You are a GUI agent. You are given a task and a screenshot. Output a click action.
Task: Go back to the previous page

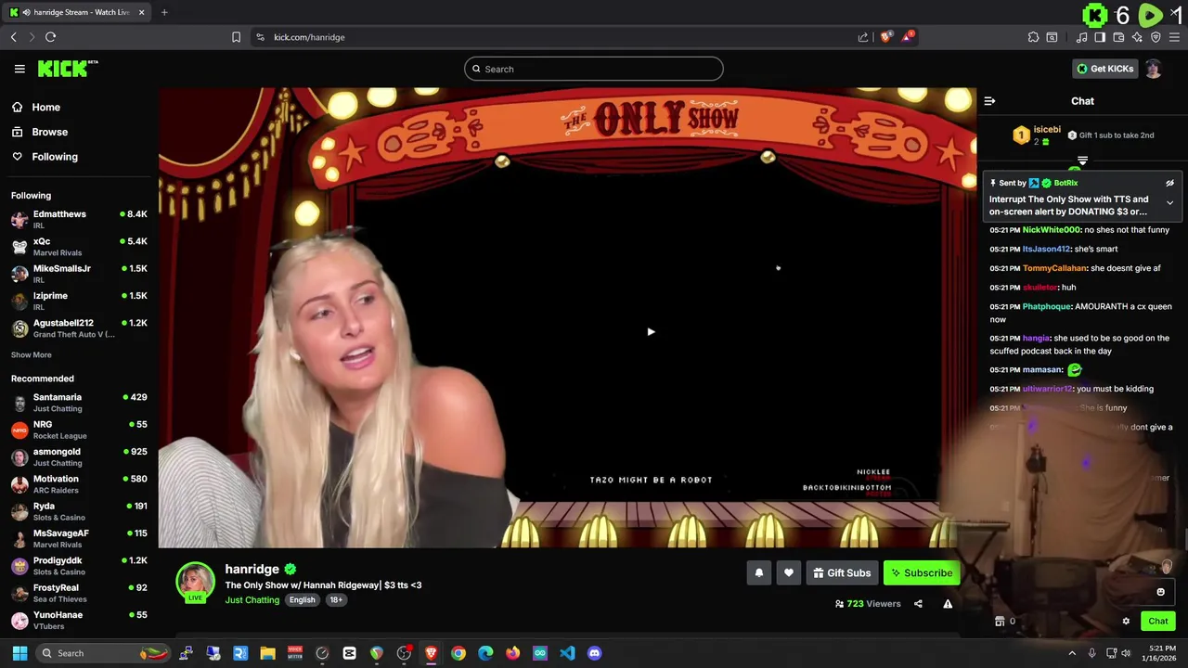tap(13, 37)
